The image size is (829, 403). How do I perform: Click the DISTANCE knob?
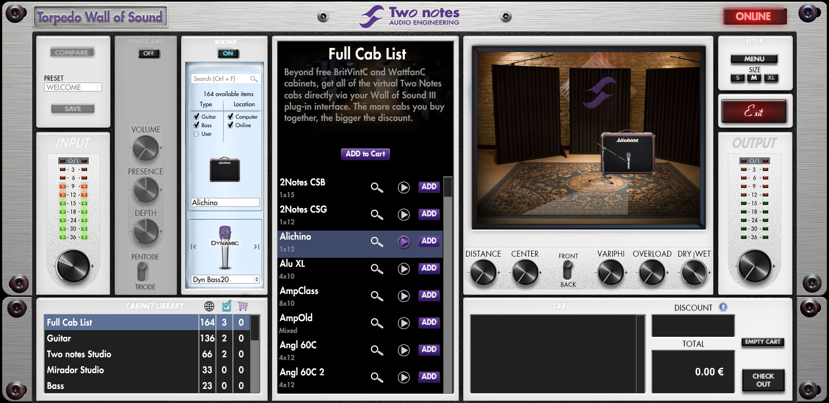coord(483,273)
